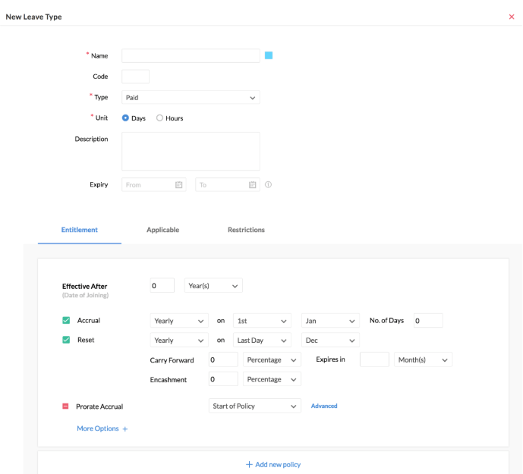Screen dimensions: 523x474
Task: Switch to the Restrictions tab
Action: pos(246,230)
